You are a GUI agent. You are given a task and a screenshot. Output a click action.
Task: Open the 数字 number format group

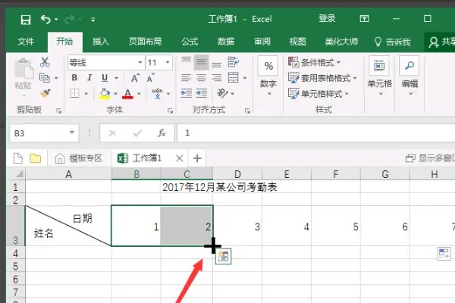pyautogui.click(x=268, y=77)
